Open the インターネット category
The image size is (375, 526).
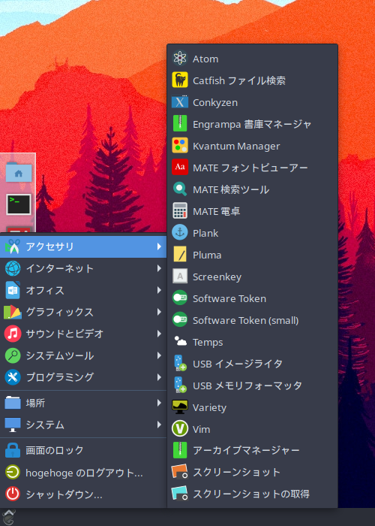[83, 268]
